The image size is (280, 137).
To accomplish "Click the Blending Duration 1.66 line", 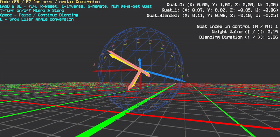I will (239, 37).
